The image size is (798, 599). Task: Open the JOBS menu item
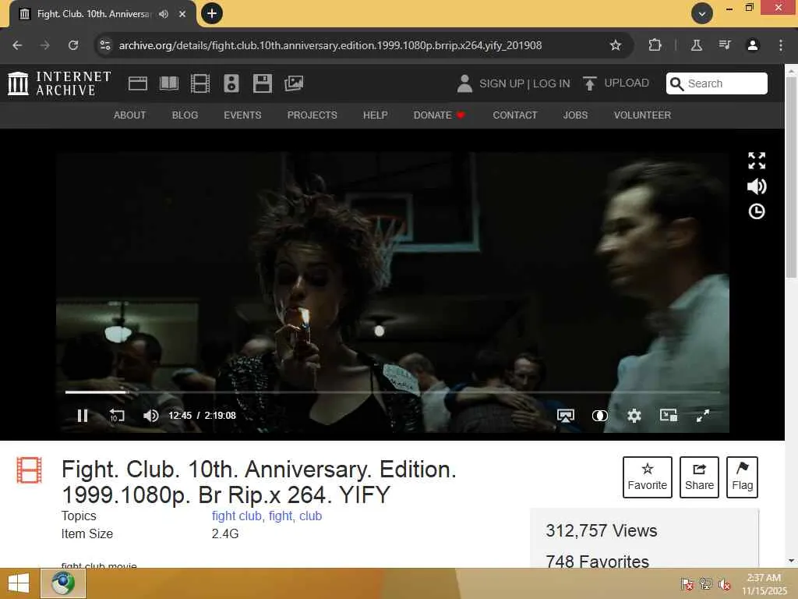(575, 115)
